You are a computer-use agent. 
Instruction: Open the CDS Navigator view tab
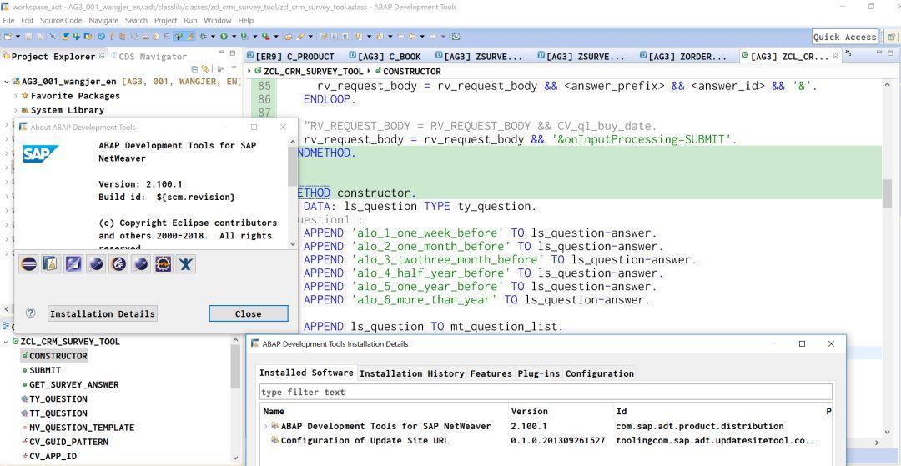[x=148, y=56]
